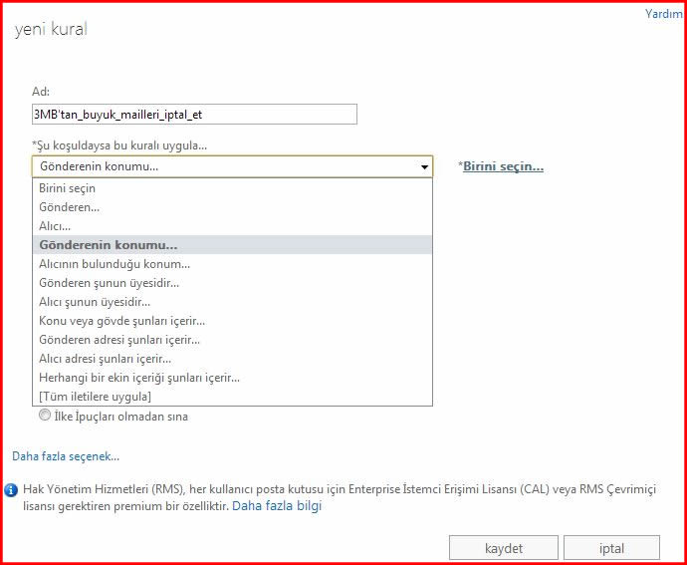The height and width of the screenshot is (565, 687).
Task: Select 'Gönderen şunun üyesidir...' option
Action: point(109,283)
